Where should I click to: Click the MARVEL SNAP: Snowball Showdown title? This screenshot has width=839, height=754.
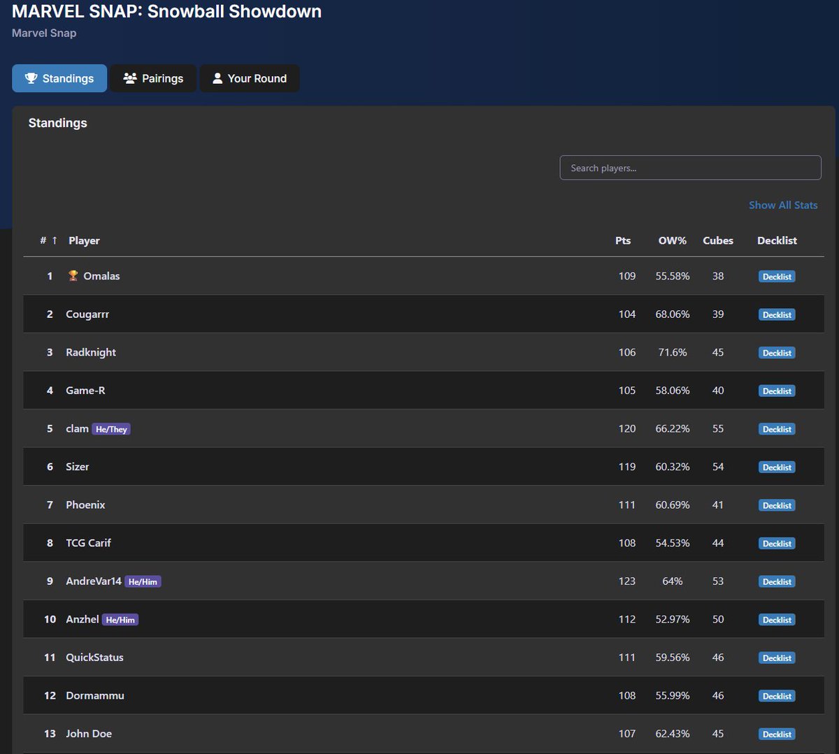click(x=167, y=11)
